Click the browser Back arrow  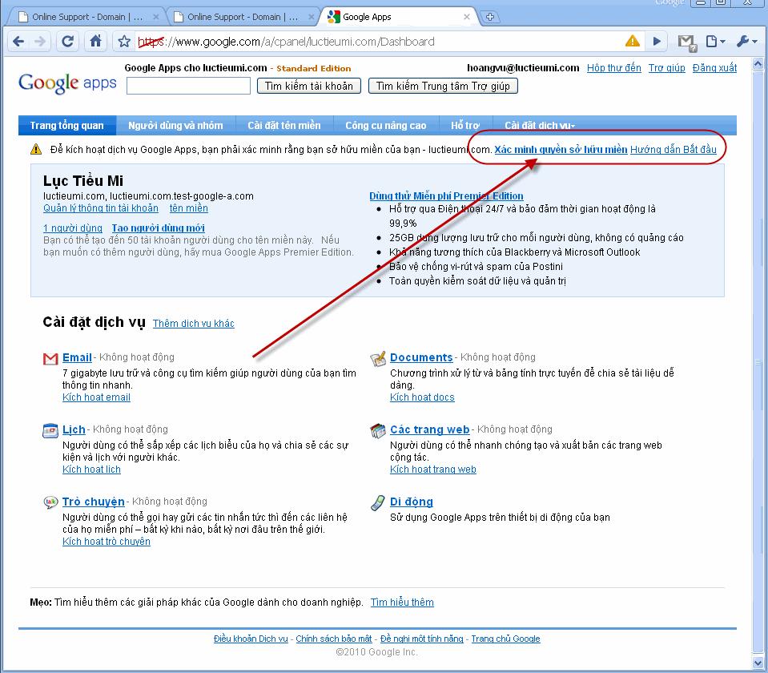(x=18, y=42)
